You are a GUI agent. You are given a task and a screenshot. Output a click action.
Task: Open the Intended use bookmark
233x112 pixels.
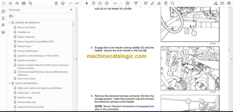(24, 32)
